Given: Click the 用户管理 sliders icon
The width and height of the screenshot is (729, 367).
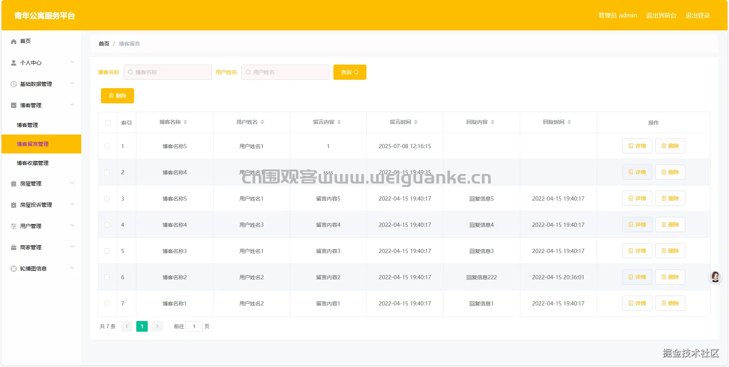Looking at the screenshot, I should [14, 226].
